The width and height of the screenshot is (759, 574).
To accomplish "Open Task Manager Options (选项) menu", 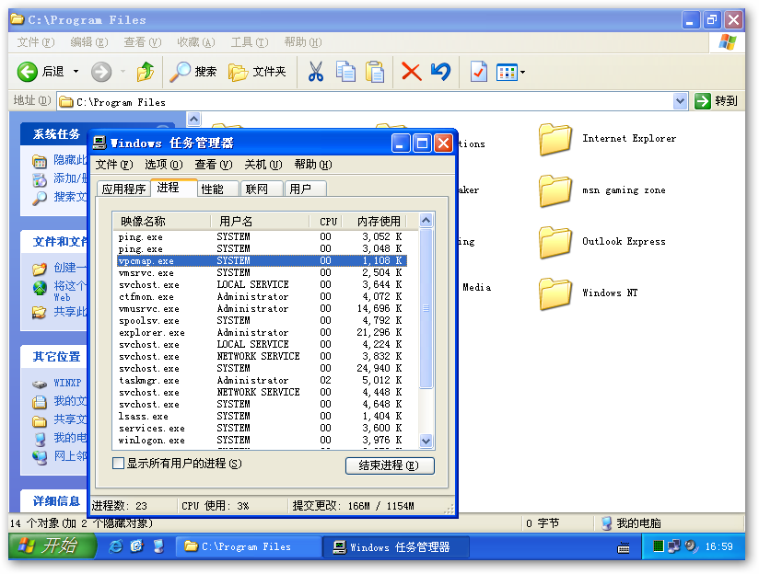I will [164, 165].
